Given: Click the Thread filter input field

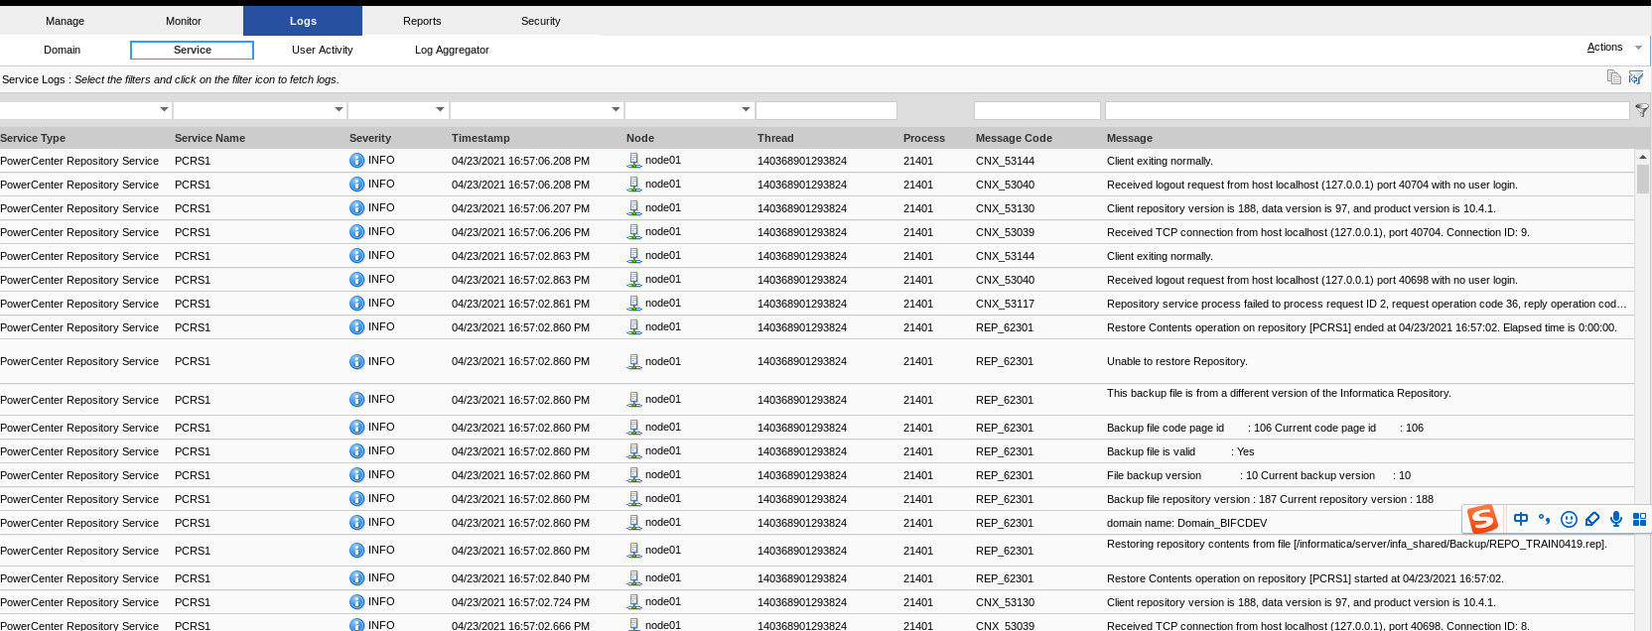Looking at the screenshot, I should pyautogui.click(x=826, y=111).
